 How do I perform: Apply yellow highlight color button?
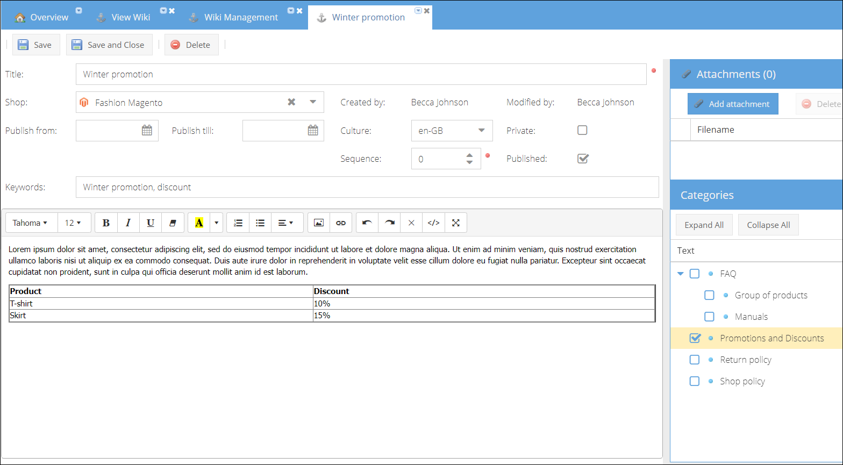199,223
